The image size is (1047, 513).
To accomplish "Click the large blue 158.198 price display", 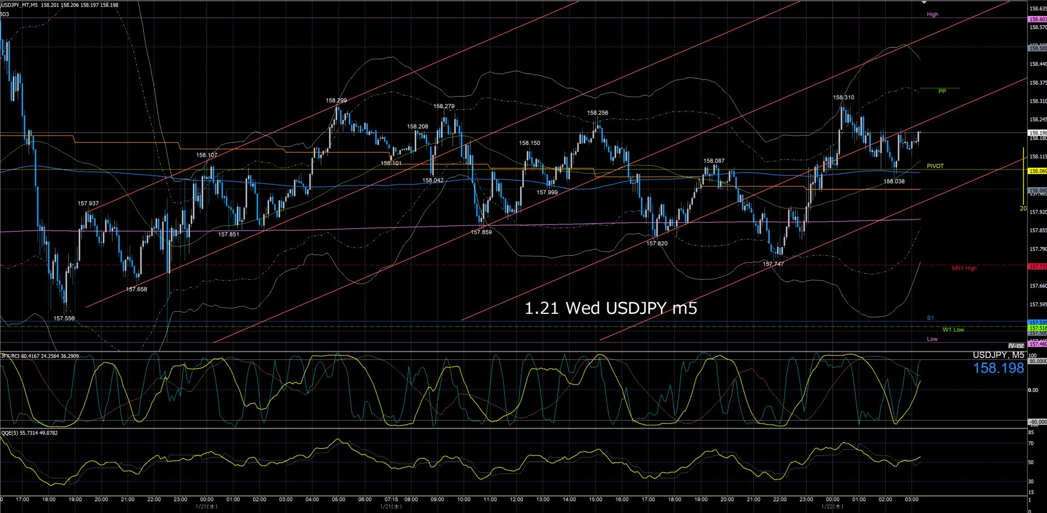I will [x=998, y=368].
